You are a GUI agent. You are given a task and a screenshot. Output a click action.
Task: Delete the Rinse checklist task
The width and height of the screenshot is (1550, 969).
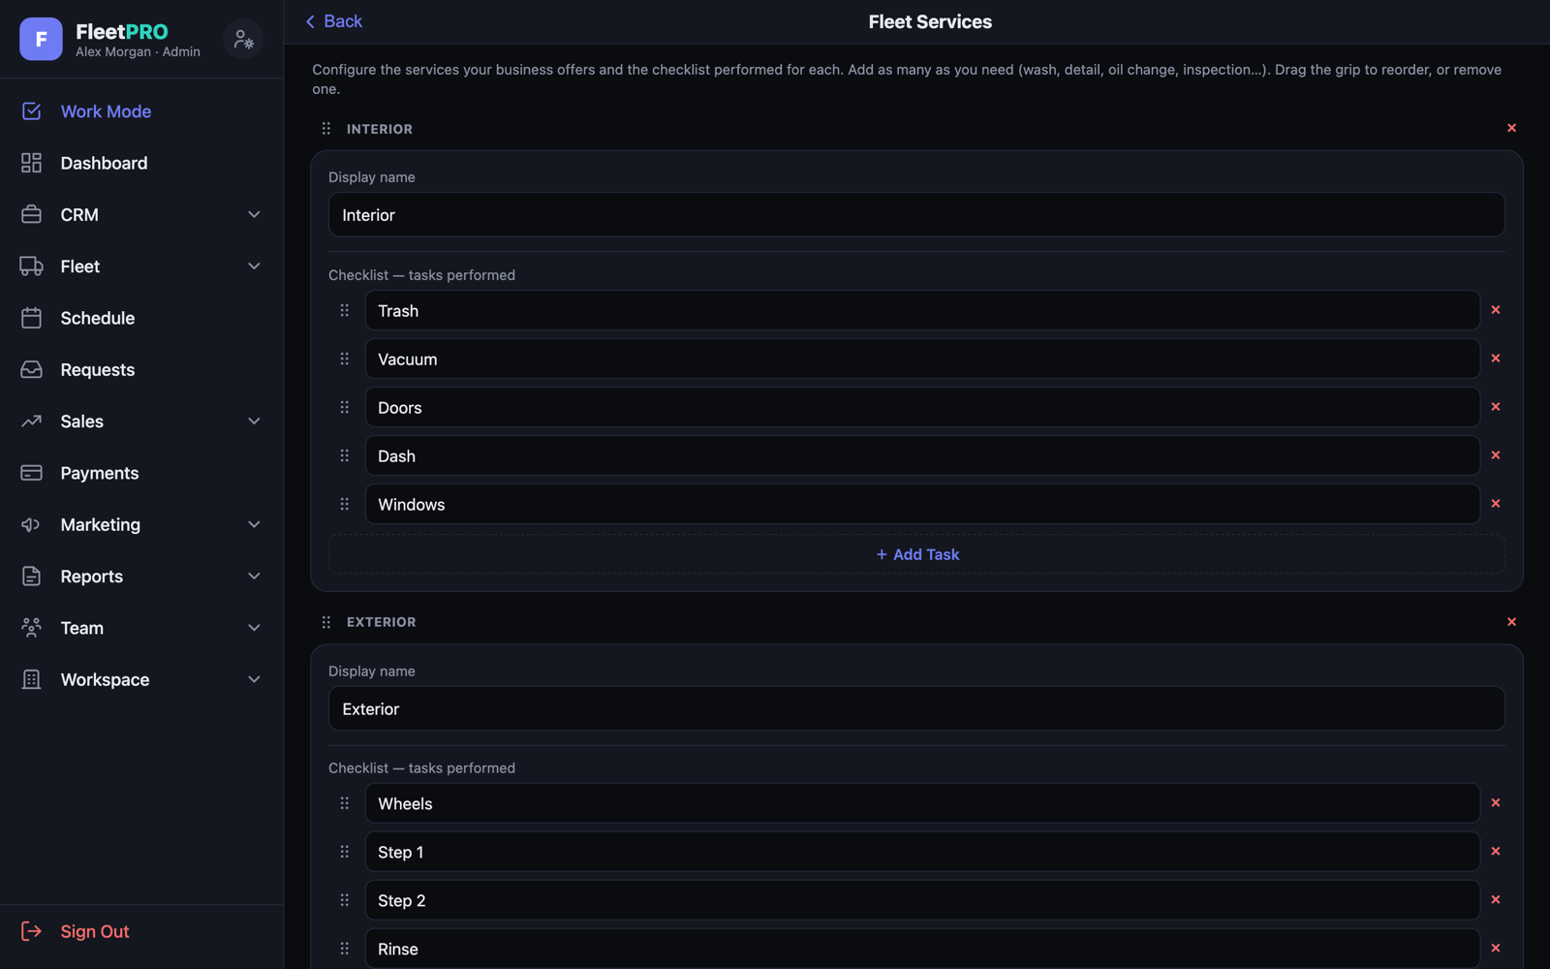1496,949
